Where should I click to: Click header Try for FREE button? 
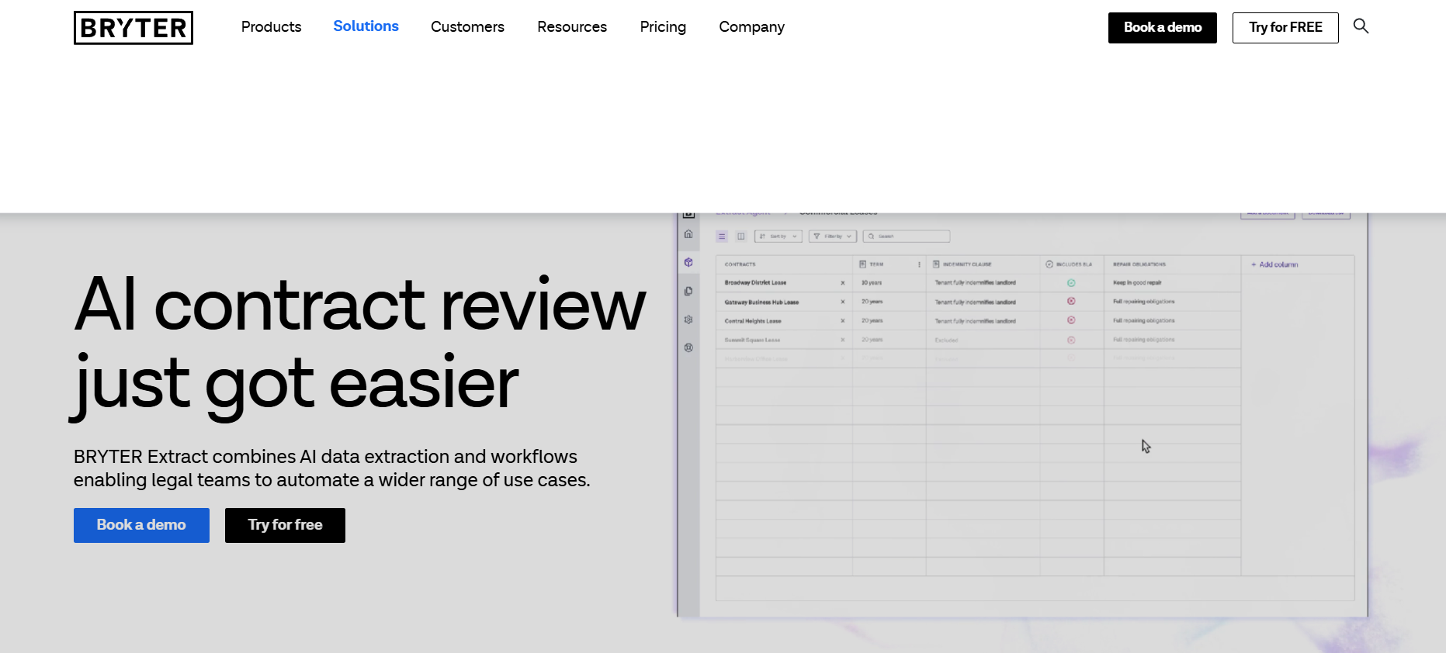(x=1285, y=28)
